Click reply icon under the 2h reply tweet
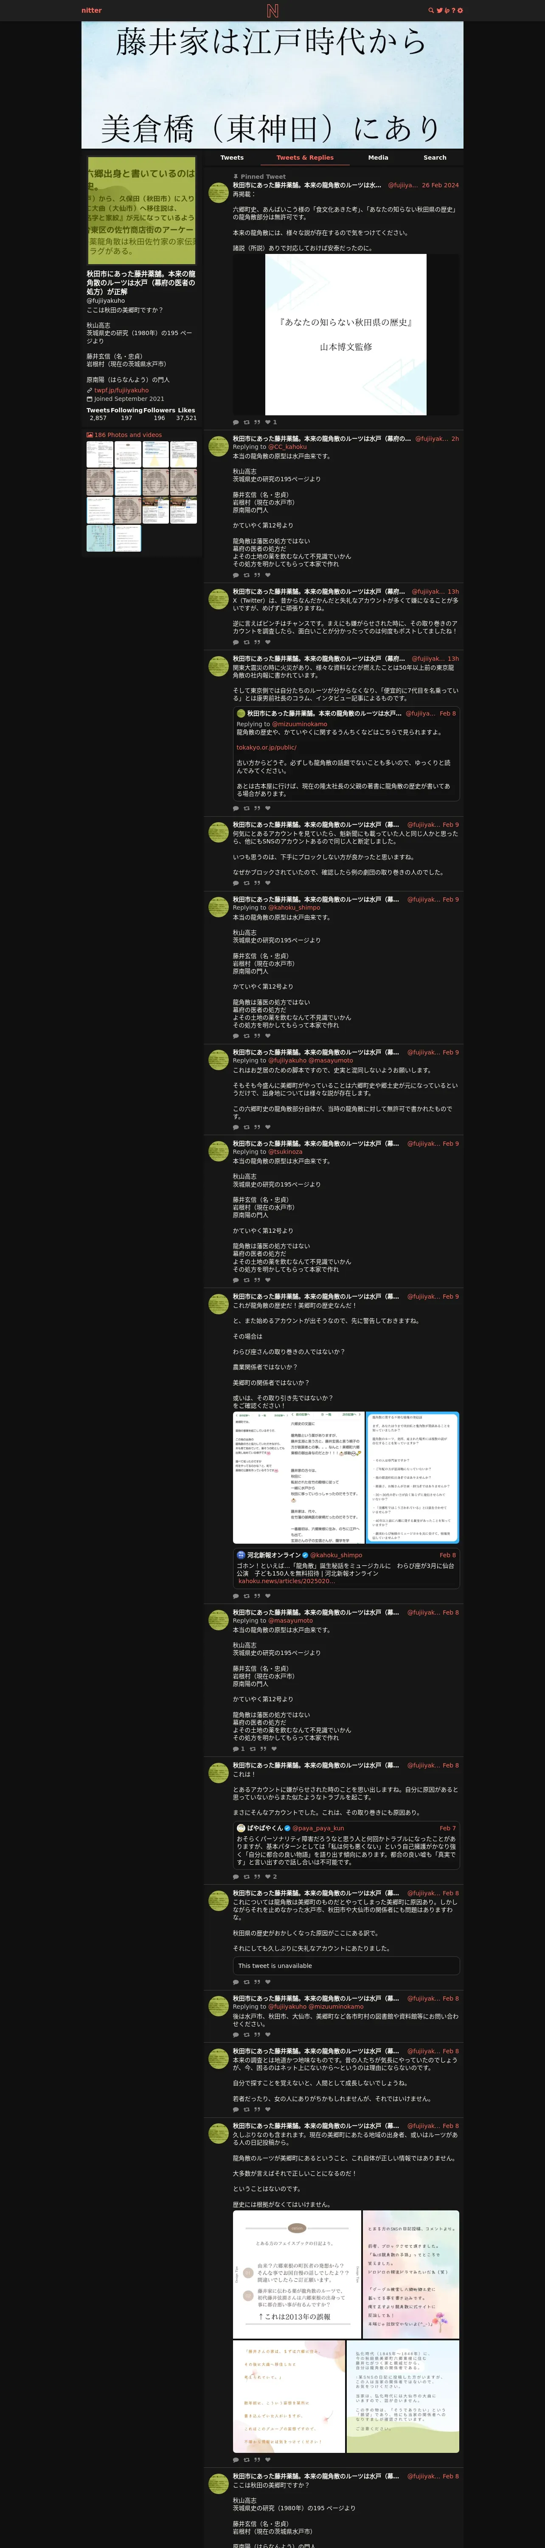 point(236,575)
